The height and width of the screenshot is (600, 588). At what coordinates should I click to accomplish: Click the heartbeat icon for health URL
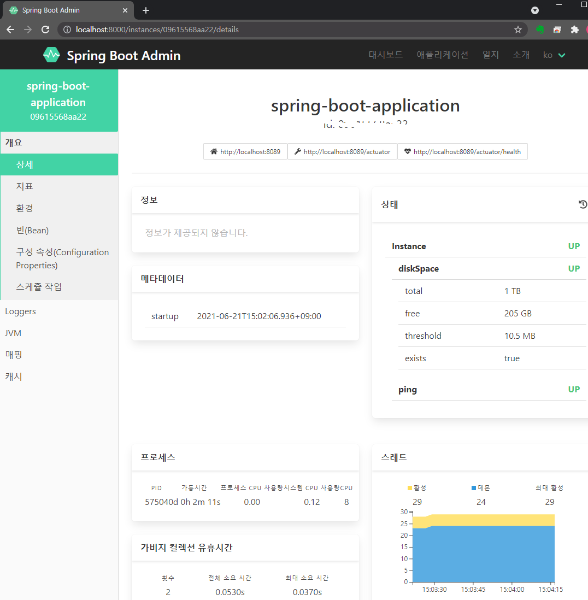[x=408, y=151]
